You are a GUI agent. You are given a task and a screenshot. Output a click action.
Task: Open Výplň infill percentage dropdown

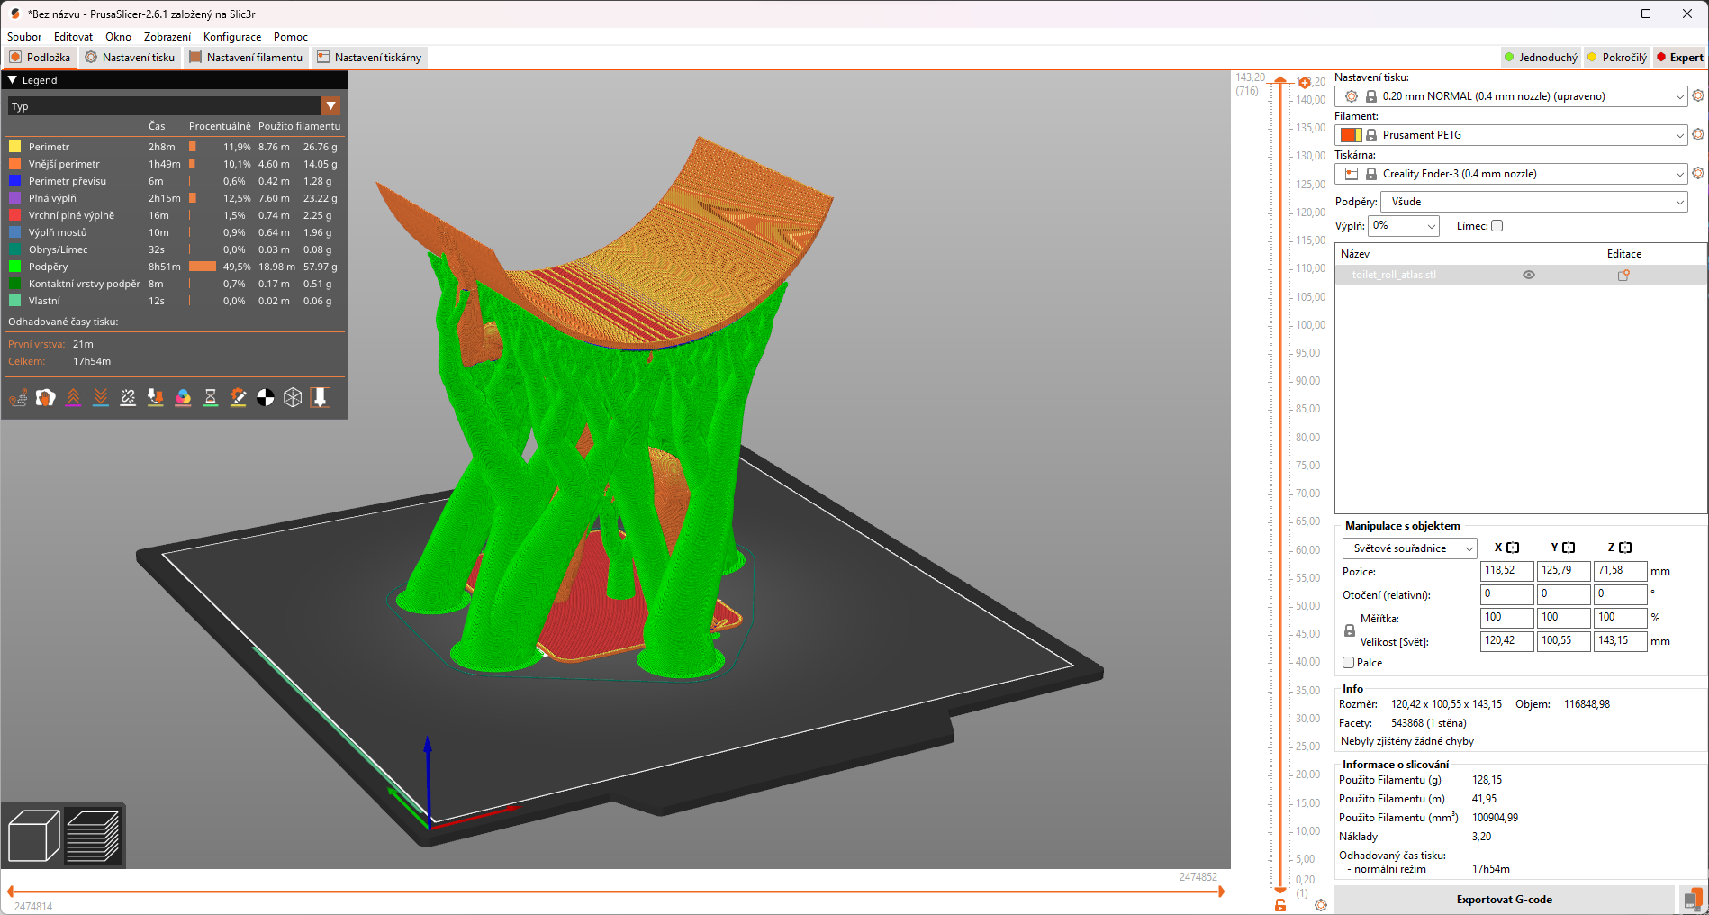pos(1404,226)
